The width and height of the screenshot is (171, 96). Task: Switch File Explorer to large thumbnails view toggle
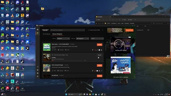169,56
